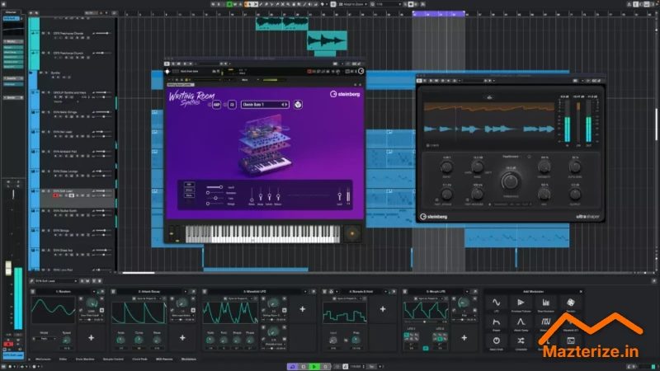This screenshot has width=660, height=371.
Task: Add a Crossfade modulator
Action: (521, 341)
